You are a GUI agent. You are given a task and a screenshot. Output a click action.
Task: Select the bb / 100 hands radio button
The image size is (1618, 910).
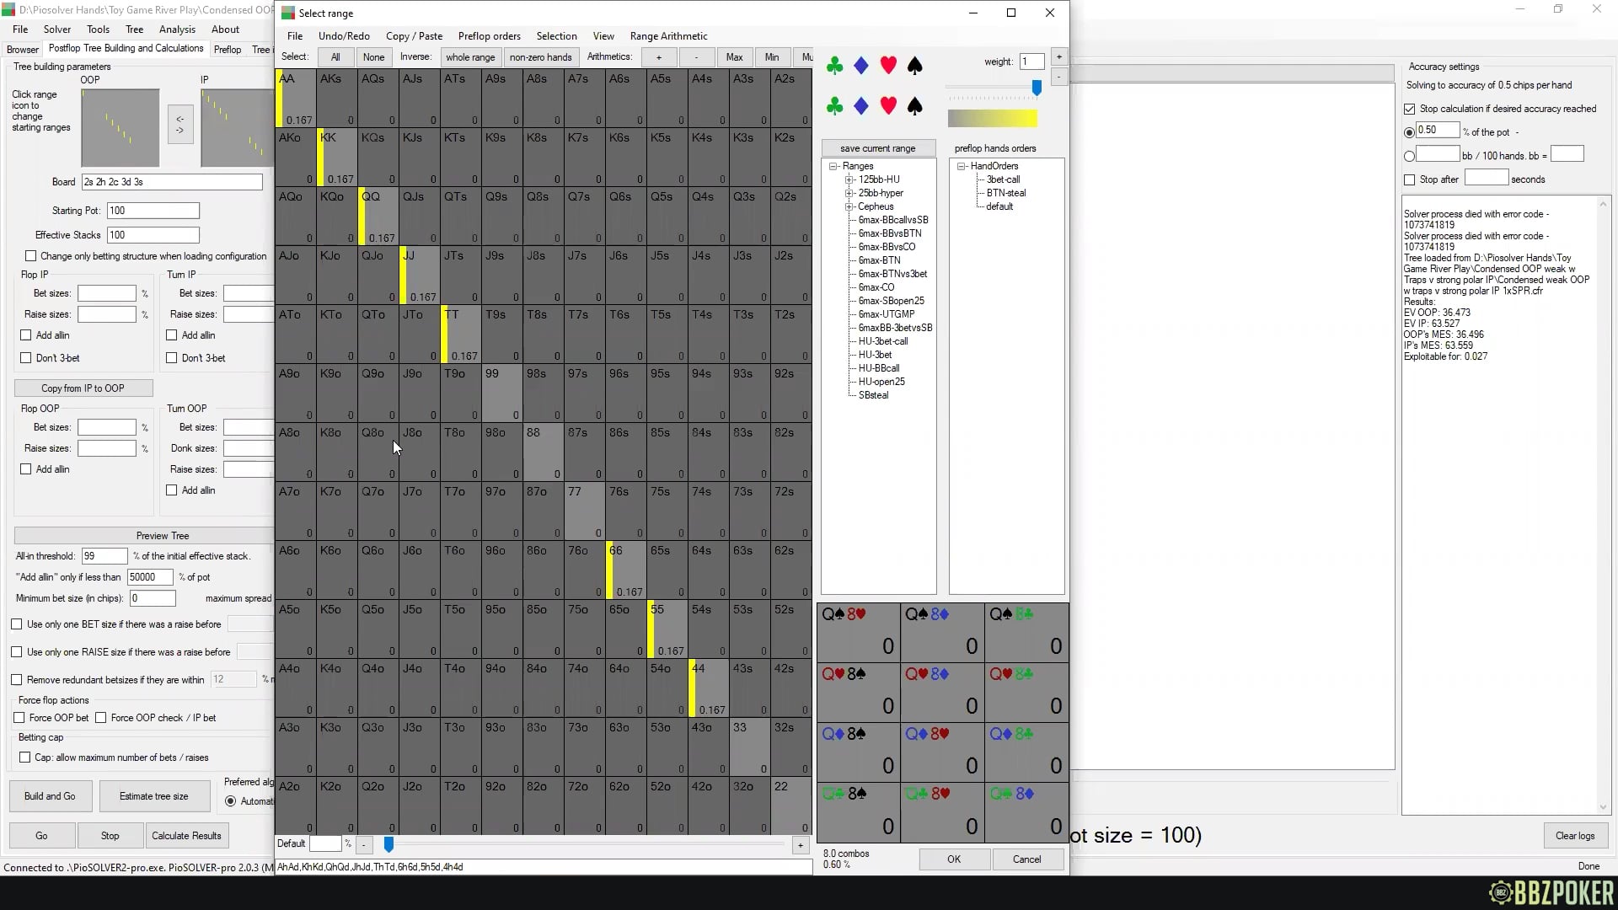(x=1409, y=156)
